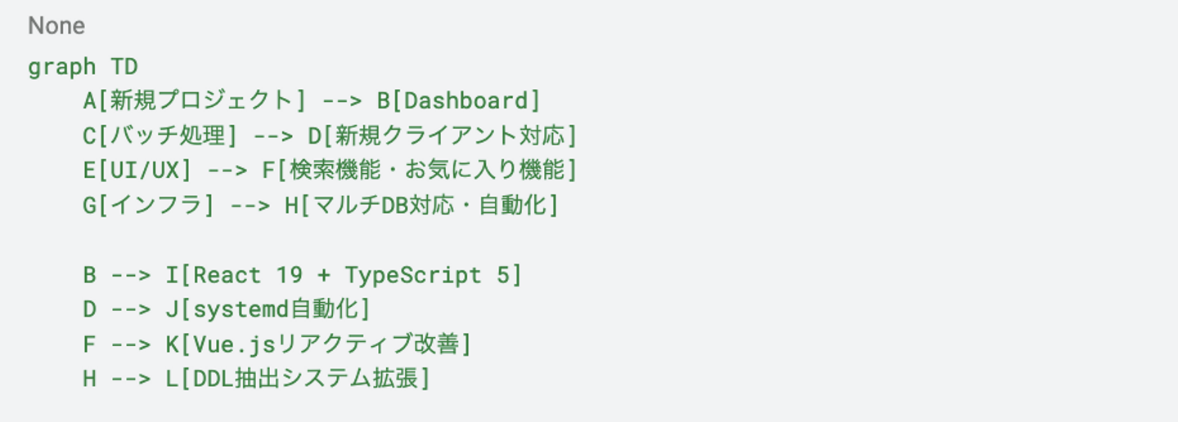Click the leading "D" before the systemd arrow

click(90, 309)
